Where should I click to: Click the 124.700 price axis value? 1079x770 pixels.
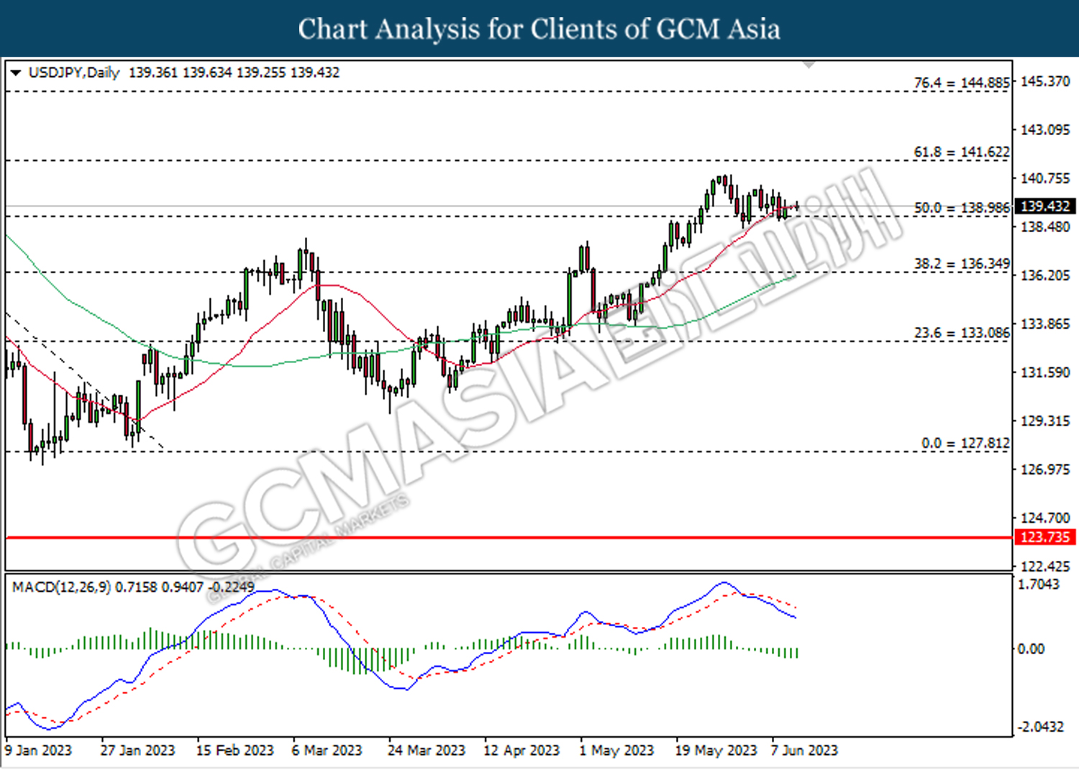[1045, 518]
